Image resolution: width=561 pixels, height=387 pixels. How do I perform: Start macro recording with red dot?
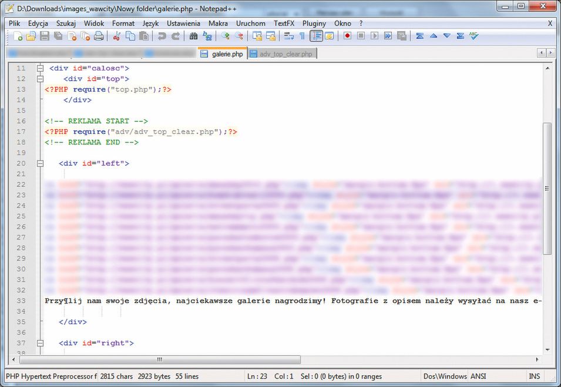[x=348, y=36]
